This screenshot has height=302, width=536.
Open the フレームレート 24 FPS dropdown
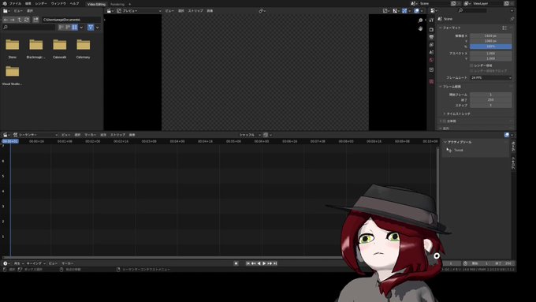click(x=491, y=77)
